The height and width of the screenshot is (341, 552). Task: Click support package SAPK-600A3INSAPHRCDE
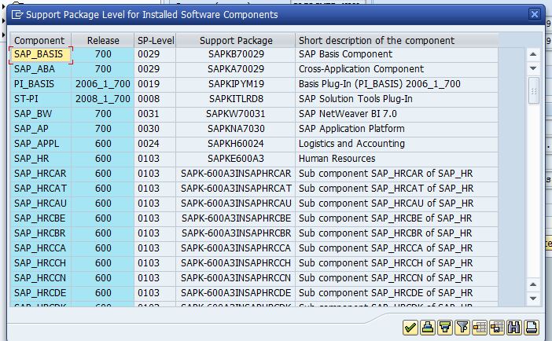tap(236, 293)
